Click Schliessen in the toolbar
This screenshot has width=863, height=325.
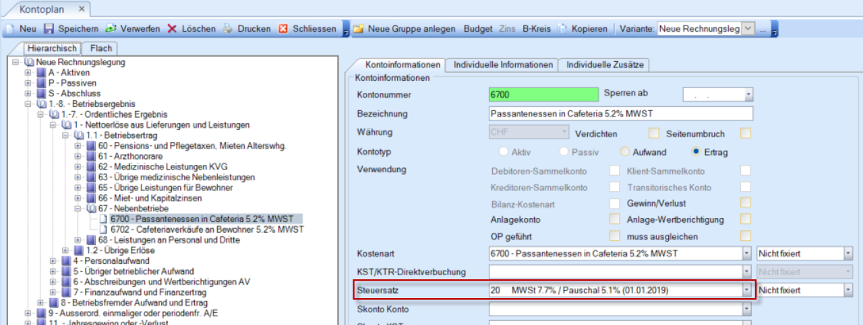[x=307, y=29]
